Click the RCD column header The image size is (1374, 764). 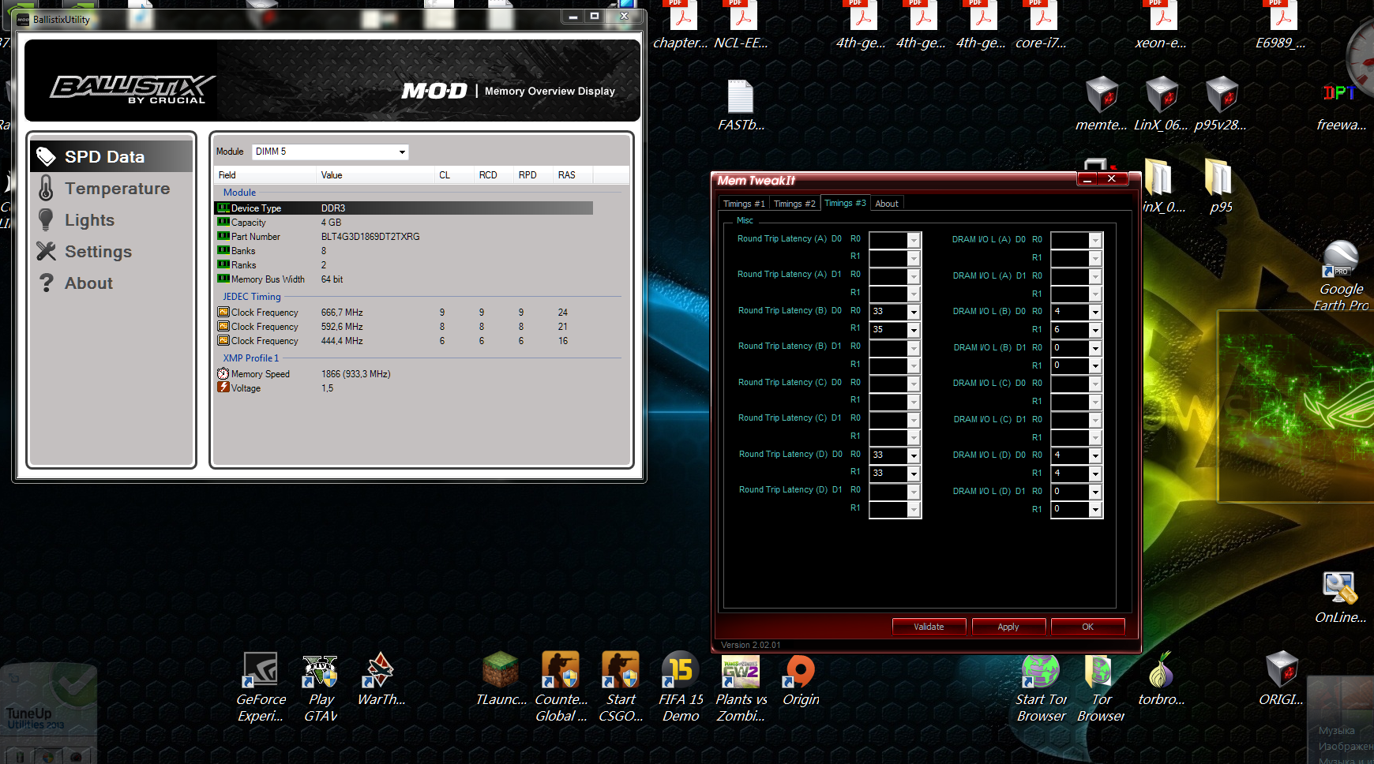pos(494,175)
